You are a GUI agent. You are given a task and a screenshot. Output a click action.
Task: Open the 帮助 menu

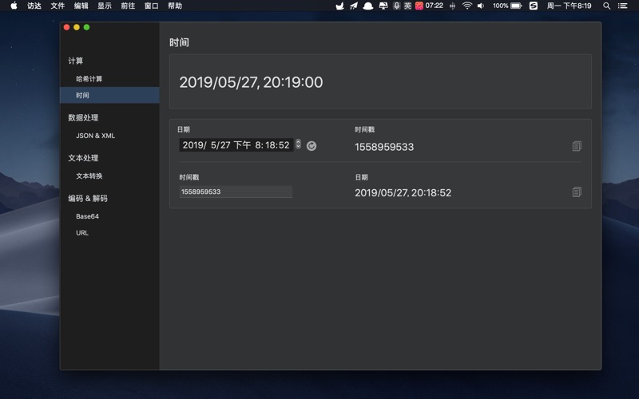point(175,6)
